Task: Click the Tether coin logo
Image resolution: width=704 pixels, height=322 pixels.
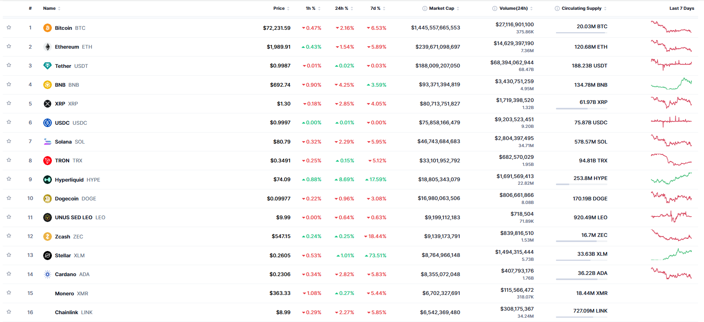Action: [48, 66]
